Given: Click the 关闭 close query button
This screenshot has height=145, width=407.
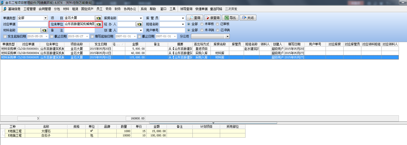Looking at the screenshot, I should click(248, 18).
